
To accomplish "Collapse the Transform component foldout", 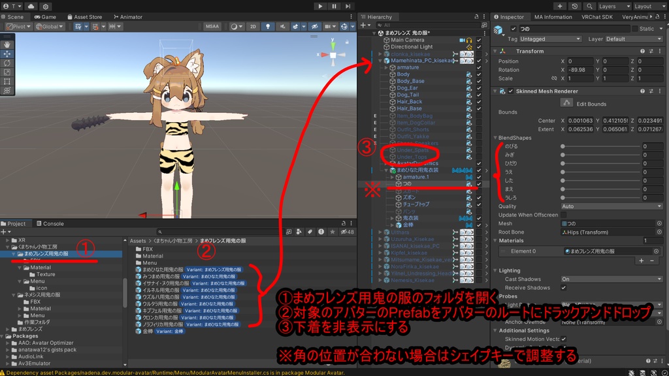I will point(495,51).
